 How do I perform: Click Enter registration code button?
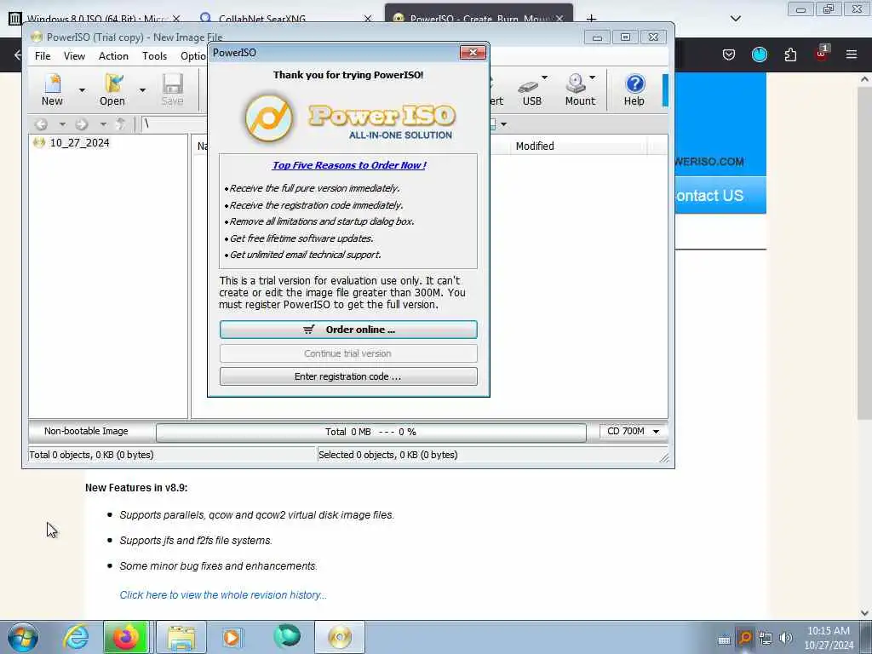pyautogui.click(x=348, y=376)
